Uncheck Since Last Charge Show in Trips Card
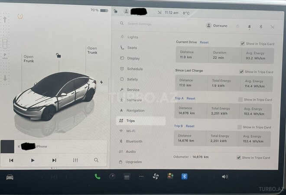 tap(241, 71)
